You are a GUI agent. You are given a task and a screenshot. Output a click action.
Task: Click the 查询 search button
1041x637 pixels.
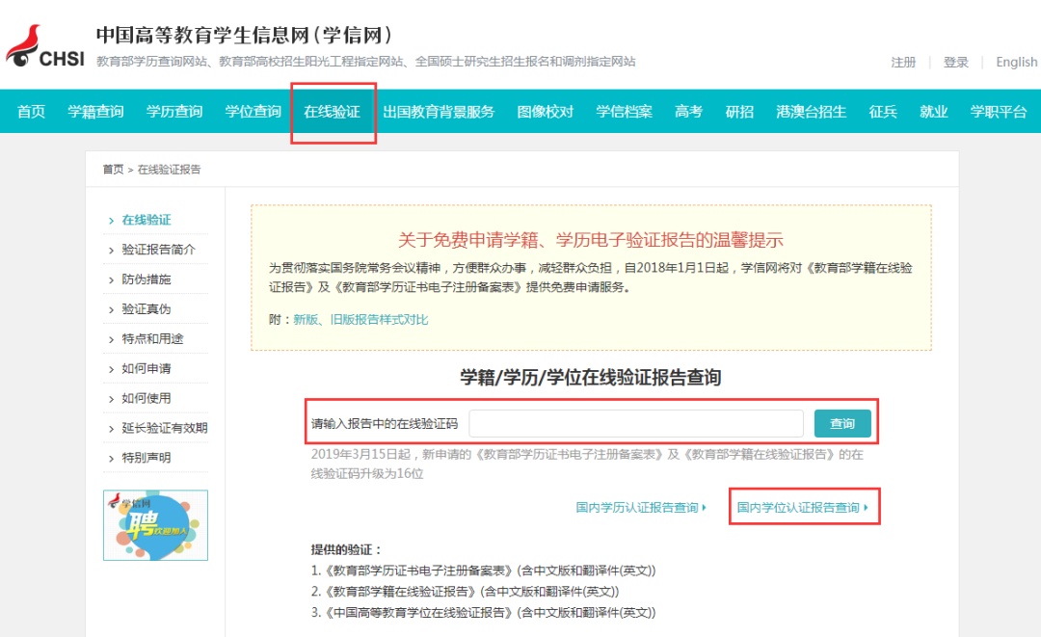pos(841,424)
